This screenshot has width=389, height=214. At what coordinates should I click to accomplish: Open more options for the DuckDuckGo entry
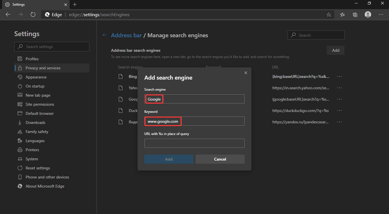[x=339, y=111]
